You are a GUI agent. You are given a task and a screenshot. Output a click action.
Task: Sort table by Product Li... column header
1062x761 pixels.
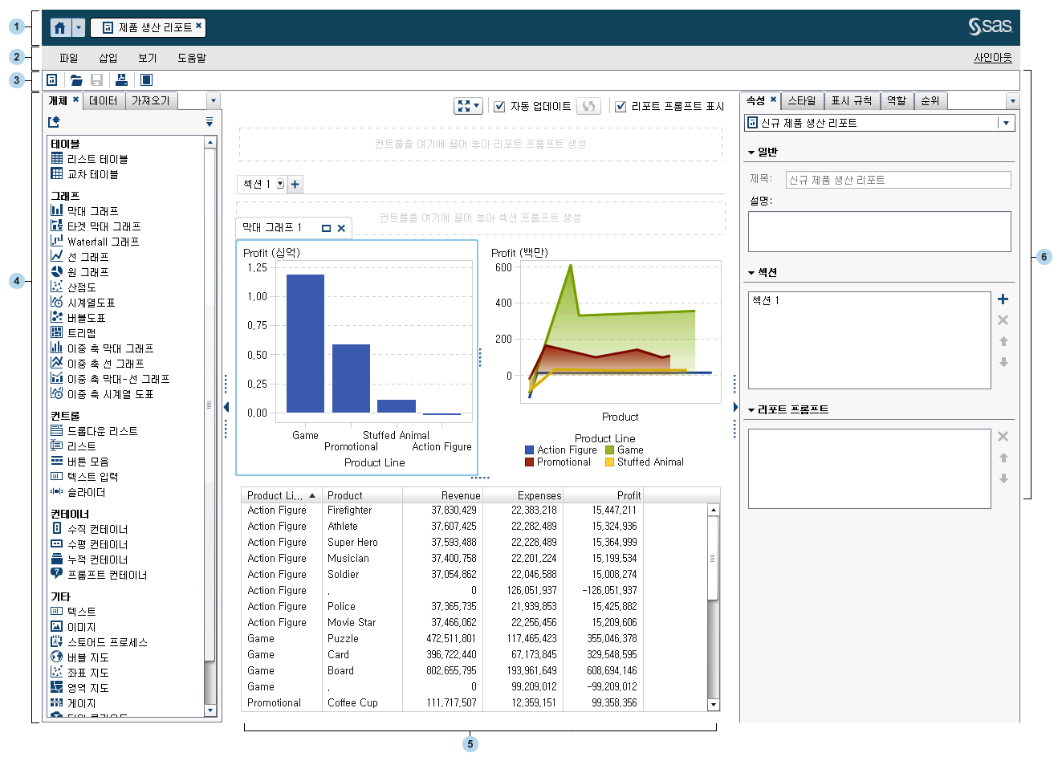coord(275,495)
